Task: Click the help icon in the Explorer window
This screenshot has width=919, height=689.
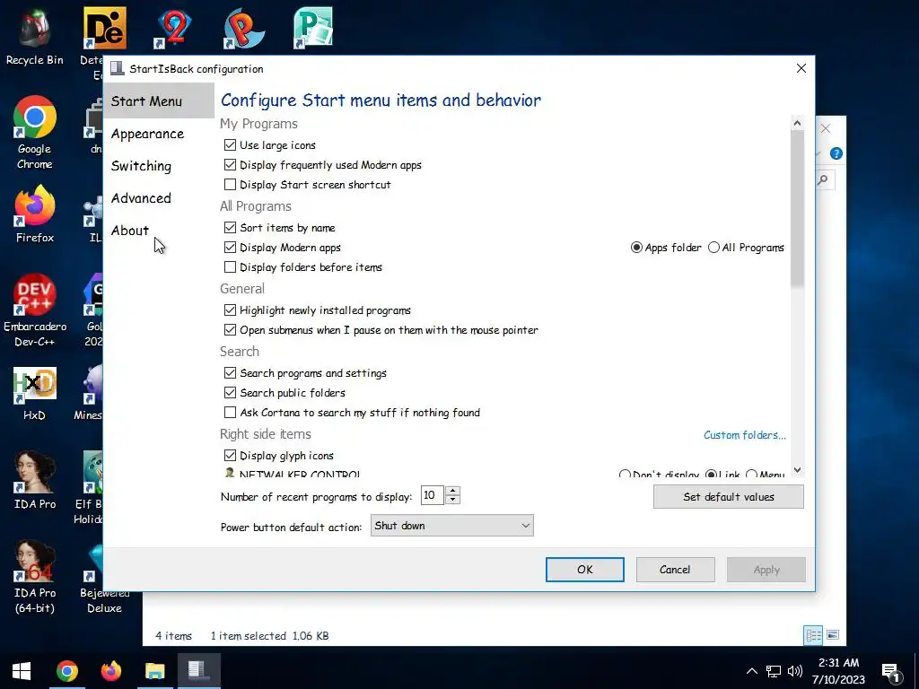Action: [836, 153]
